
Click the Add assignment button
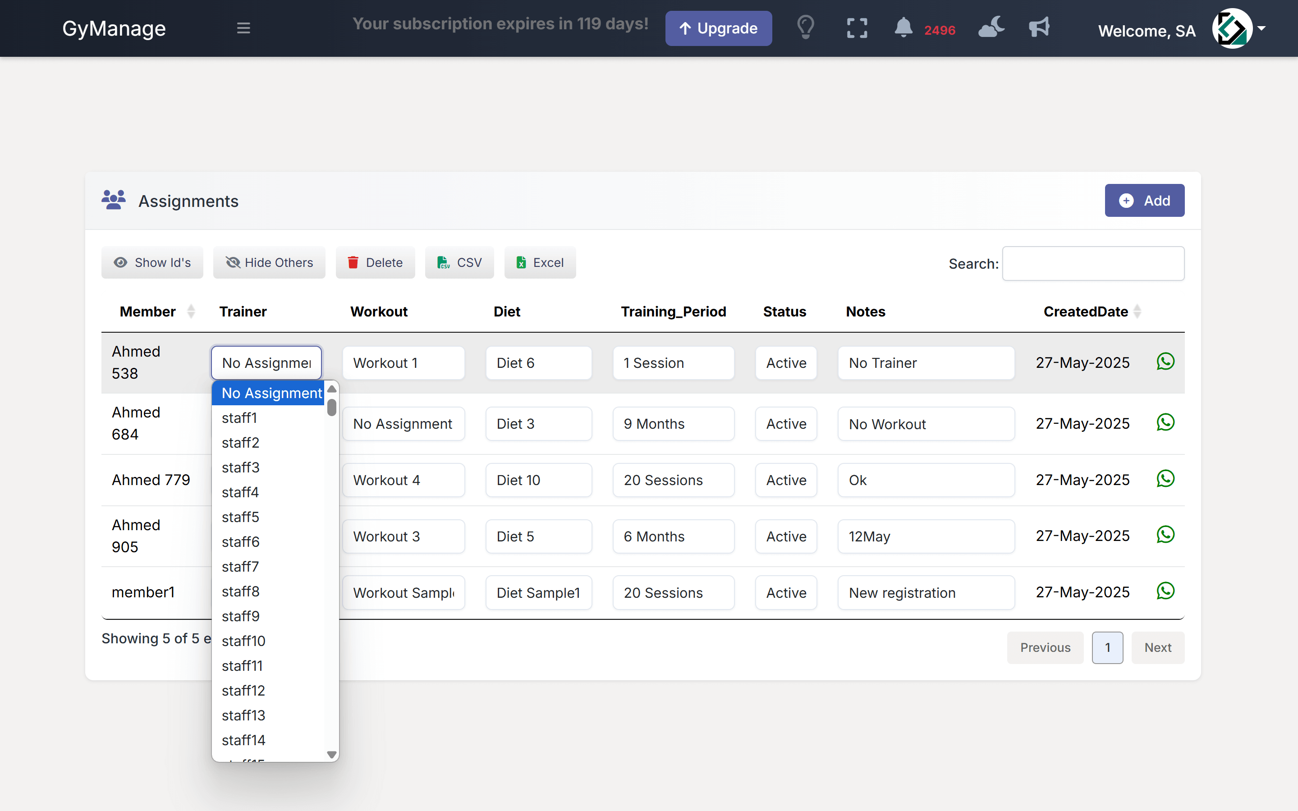[1144, 201]
